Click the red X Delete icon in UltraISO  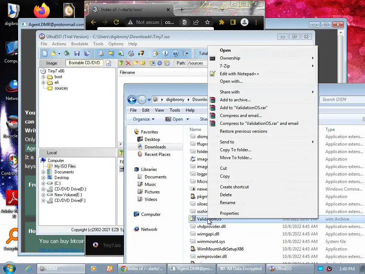coord(128,63)
